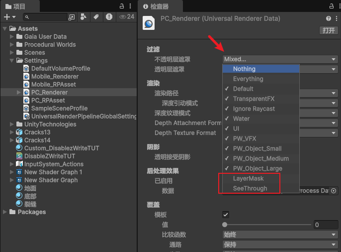
Task: Open the 通路 dropdown showing 保持
Action: click(x=280, y=245)
